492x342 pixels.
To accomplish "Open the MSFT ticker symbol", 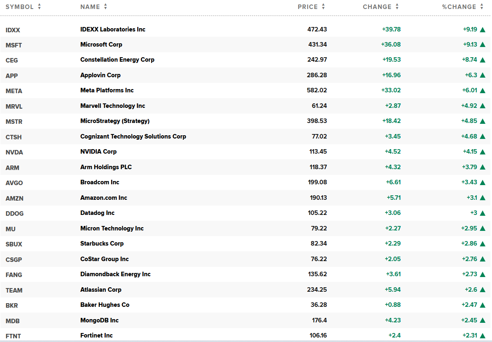I will click(13, 45).
